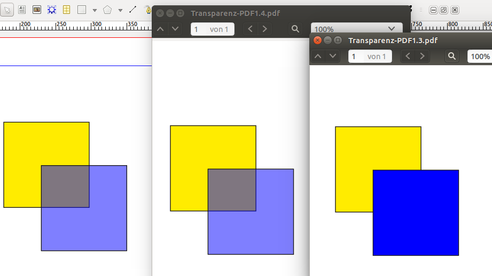Choose the Insert Text Frame tool

click(22, 10)
